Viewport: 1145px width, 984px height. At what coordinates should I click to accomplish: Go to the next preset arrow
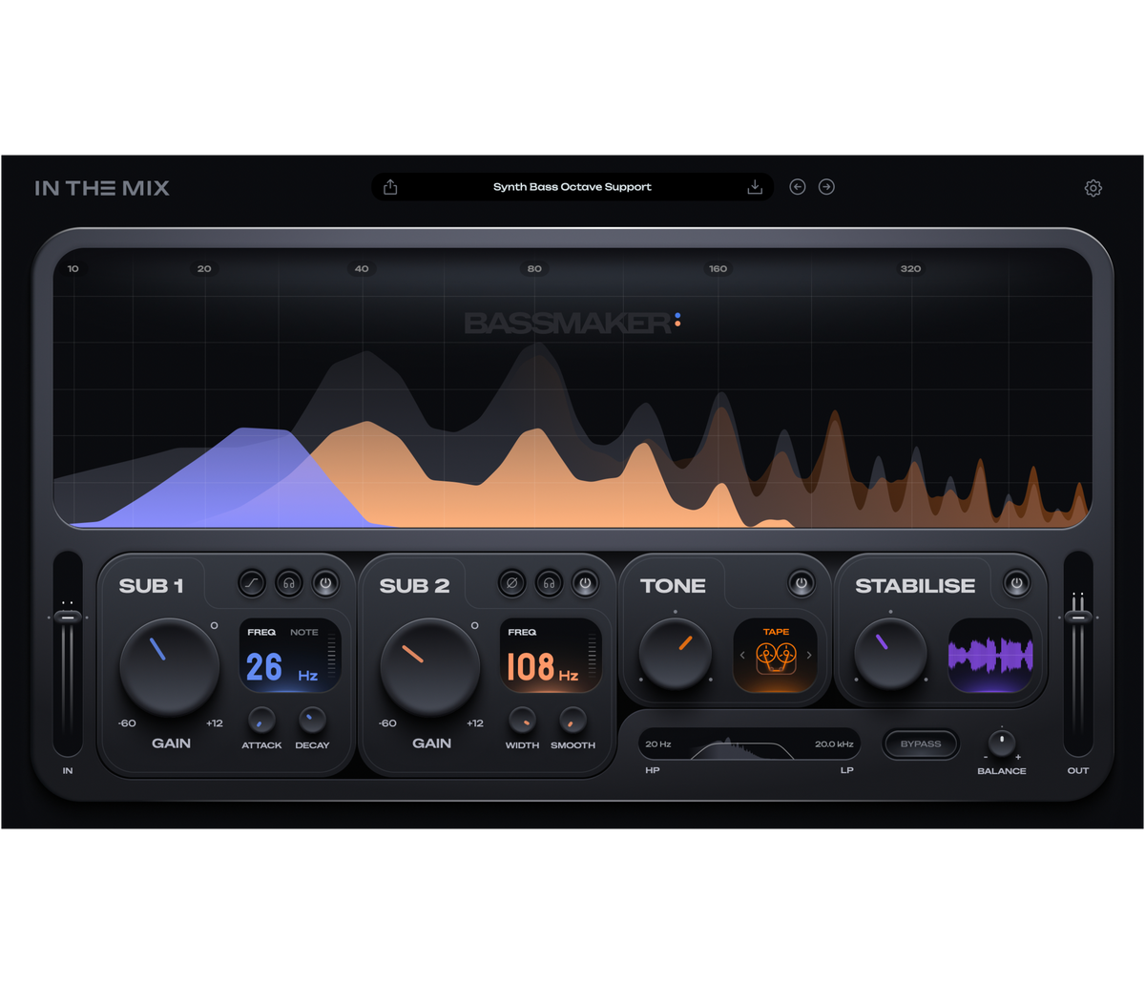point(826,187)
